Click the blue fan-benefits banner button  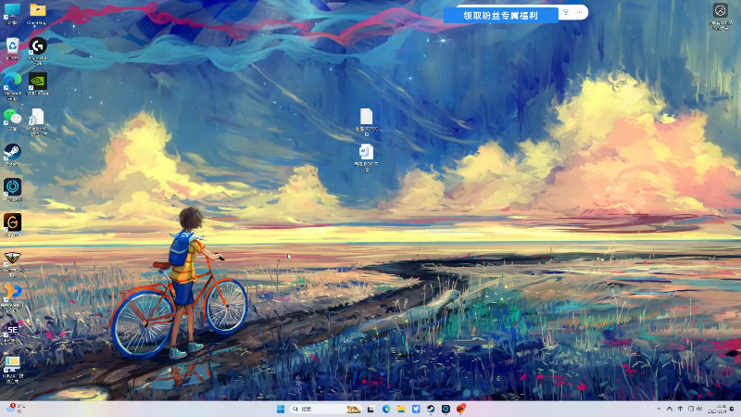click(x=500, y=15)
